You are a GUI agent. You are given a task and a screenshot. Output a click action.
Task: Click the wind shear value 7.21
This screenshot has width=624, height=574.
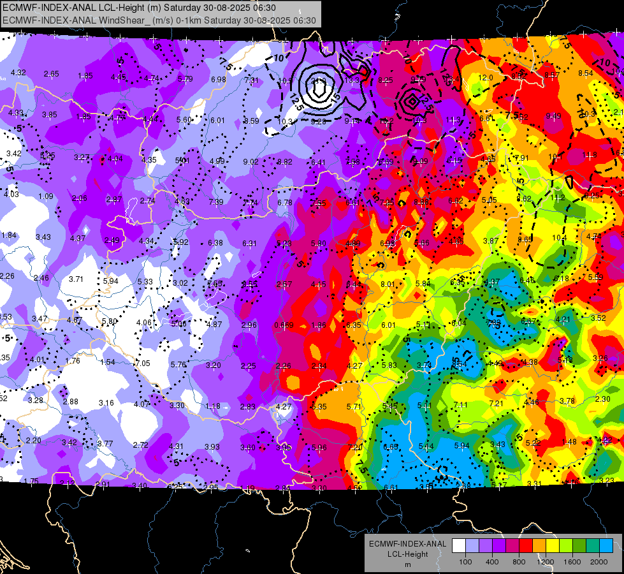click(497, 404)
